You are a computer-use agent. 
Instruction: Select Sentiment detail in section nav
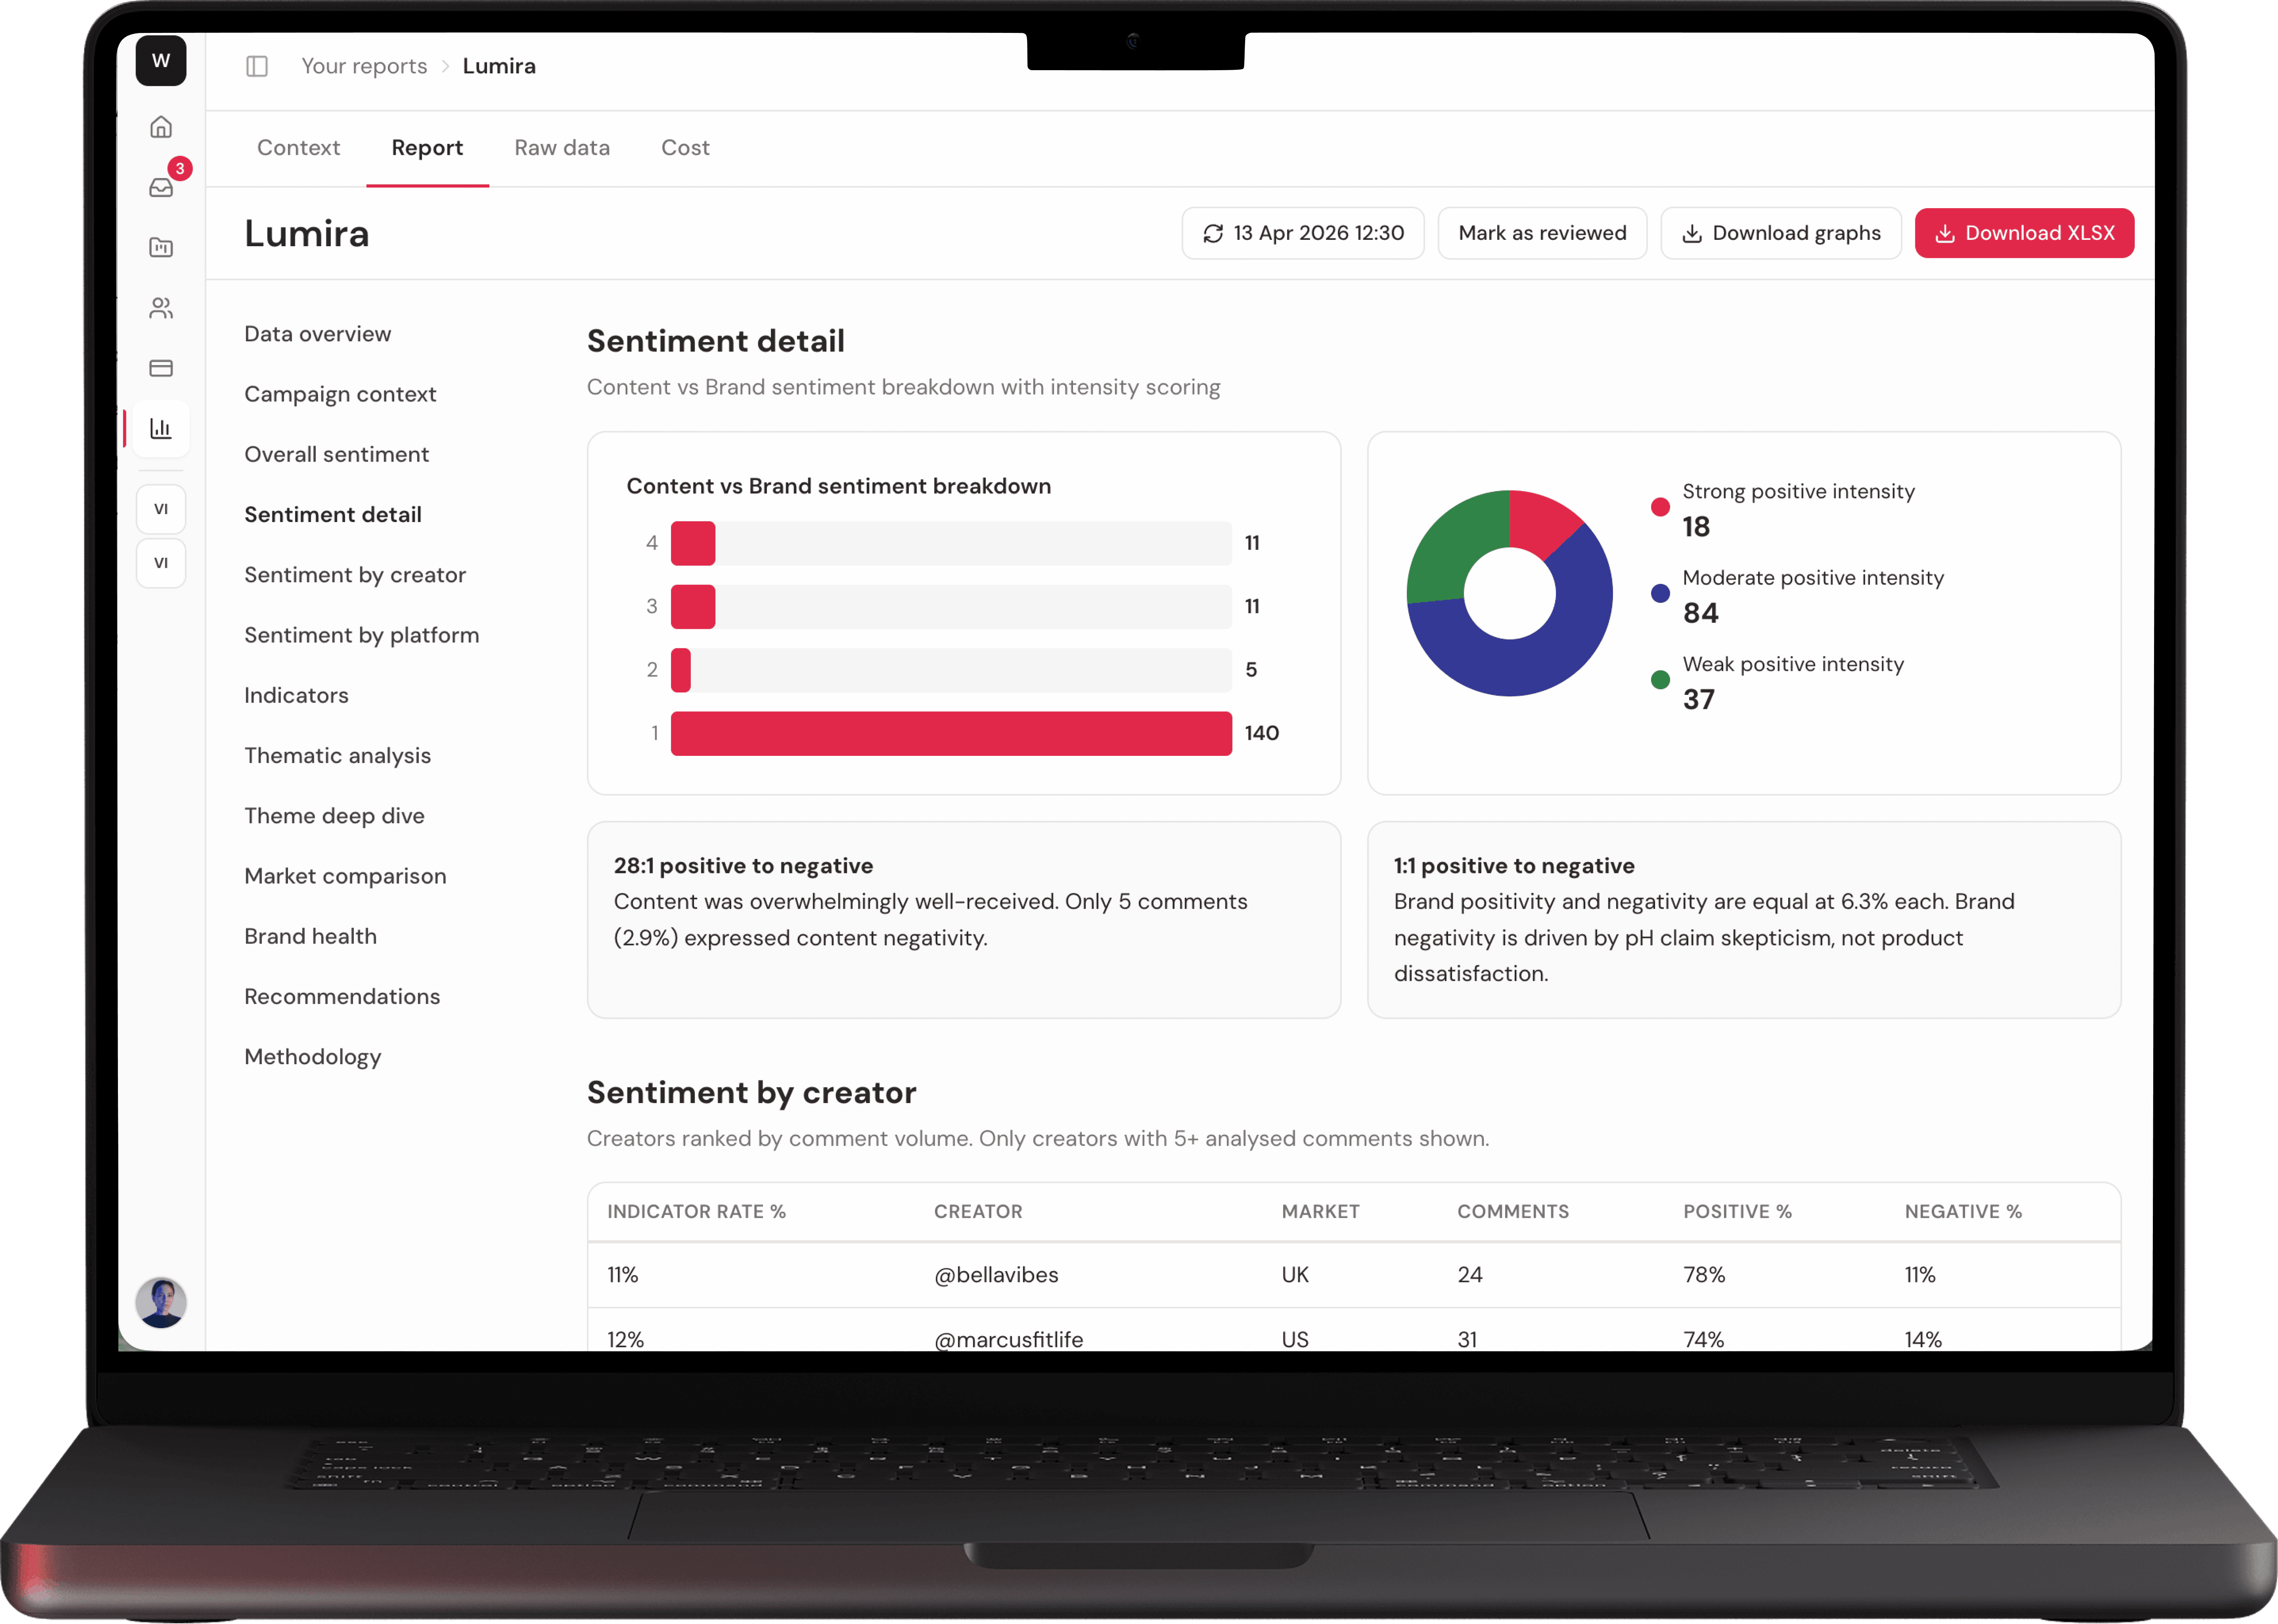pyautogui.click(x=333, y=515)
